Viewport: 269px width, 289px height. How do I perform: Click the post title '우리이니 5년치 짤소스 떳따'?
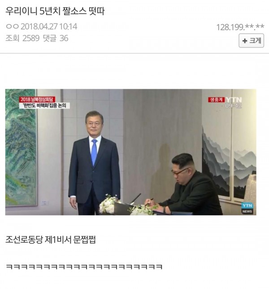55,11
